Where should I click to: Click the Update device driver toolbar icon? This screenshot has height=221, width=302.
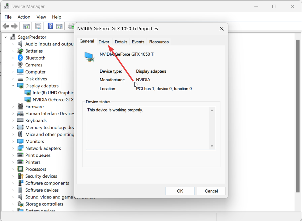point(71,26)
